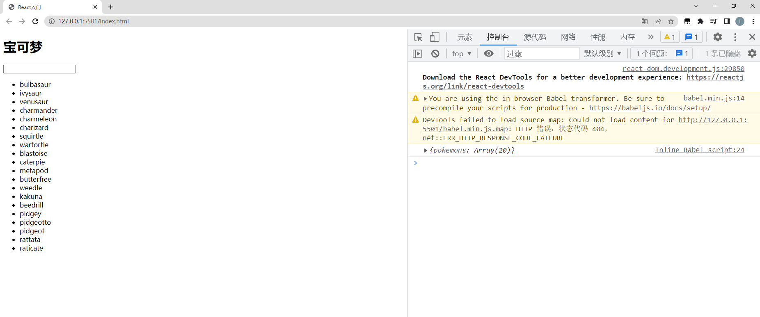Click the charmander list item
The image size is (760, 317).
39,110
